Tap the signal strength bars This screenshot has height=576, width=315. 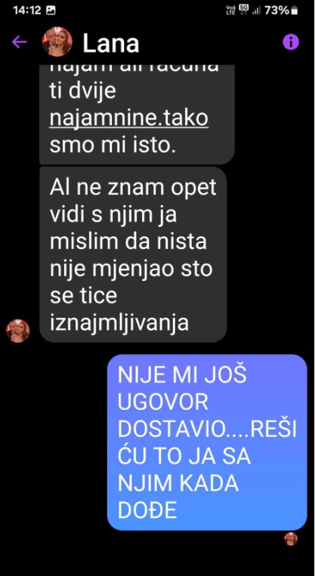pos(256,11)
